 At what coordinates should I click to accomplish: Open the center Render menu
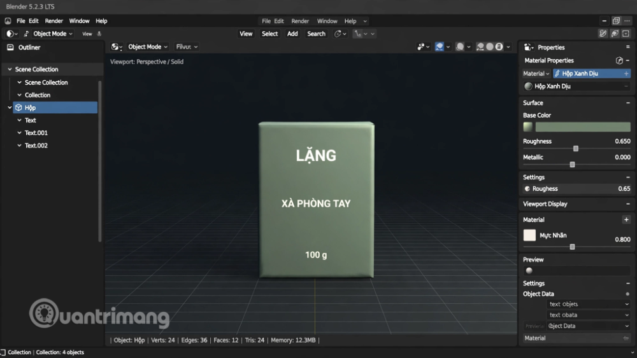pos(300,21)
